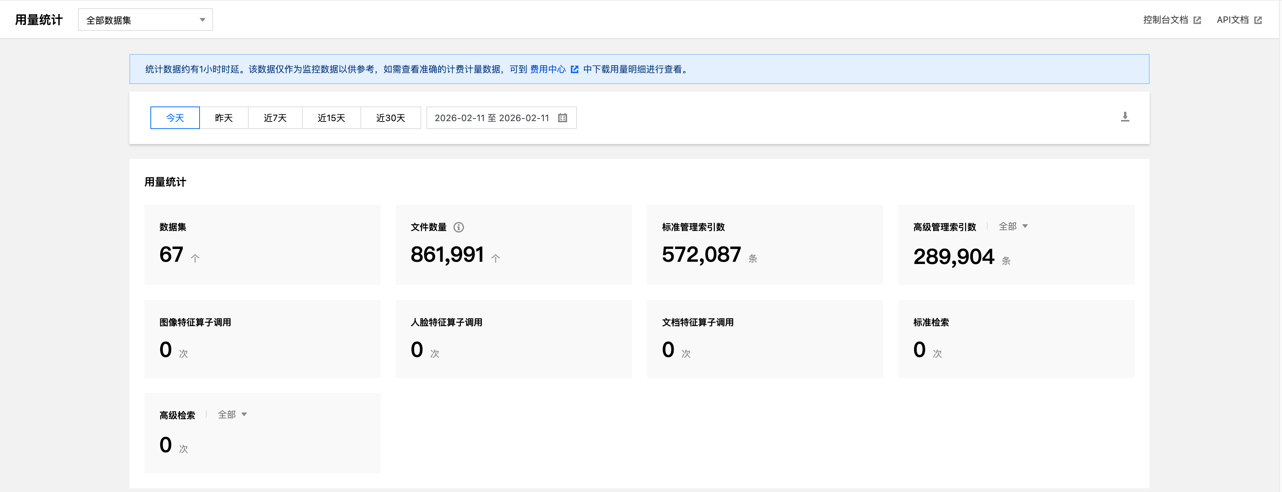Click the 数据集 count card showing 67
The width and height of the screenshot is (1282, 492).
171,255
